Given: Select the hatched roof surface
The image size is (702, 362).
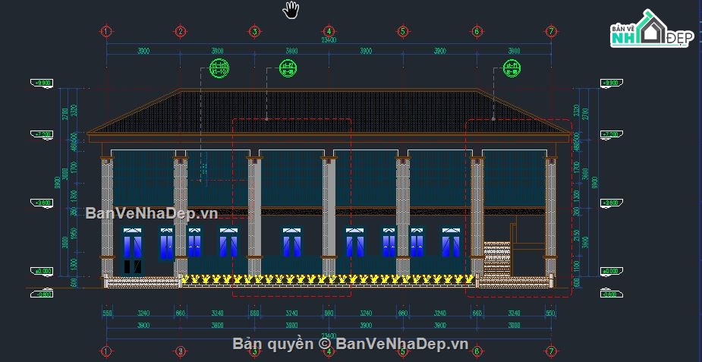Looking at the screenshot, I should coord(329,112).
